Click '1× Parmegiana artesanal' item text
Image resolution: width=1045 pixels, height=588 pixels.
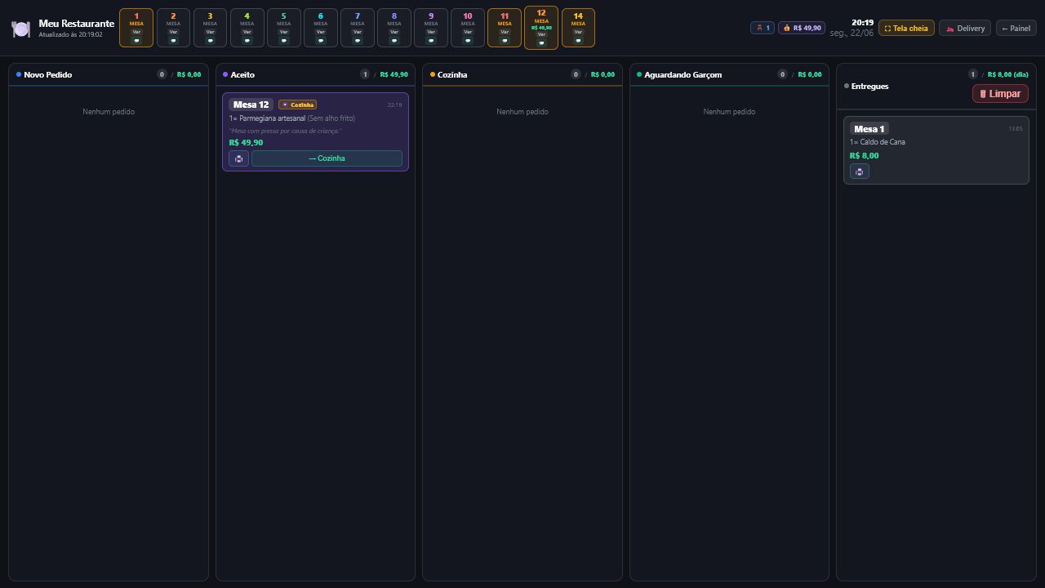tap(267, 118)
